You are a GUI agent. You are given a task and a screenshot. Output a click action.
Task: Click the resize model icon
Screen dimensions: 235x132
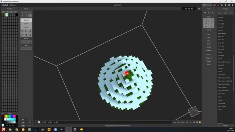click(x=199, y=9)
